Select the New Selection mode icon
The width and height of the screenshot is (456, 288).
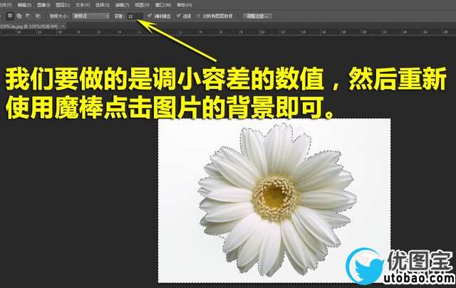(10, 16)
